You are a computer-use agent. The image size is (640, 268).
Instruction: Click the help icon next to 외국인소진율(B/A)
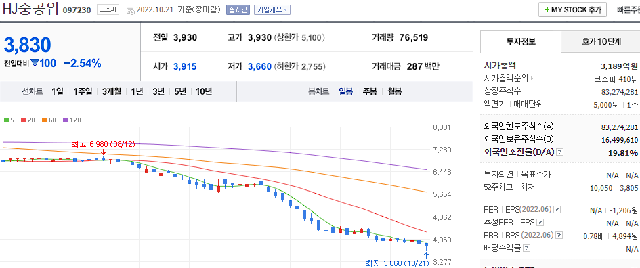point(560,152)
